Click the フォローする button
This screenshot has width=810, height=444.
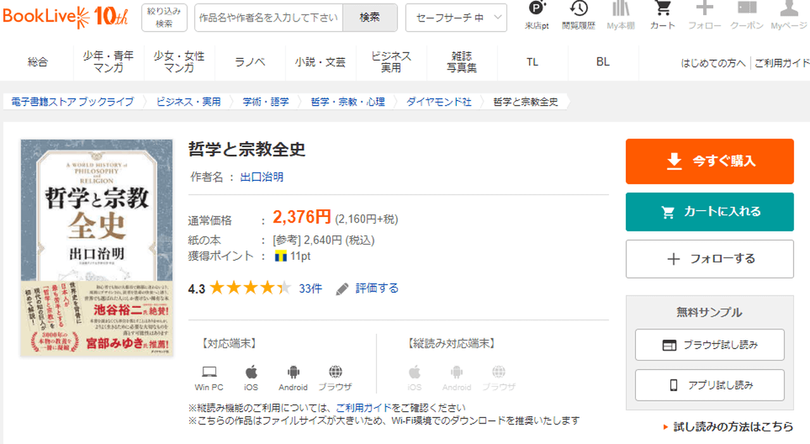[x=709, y=259]
